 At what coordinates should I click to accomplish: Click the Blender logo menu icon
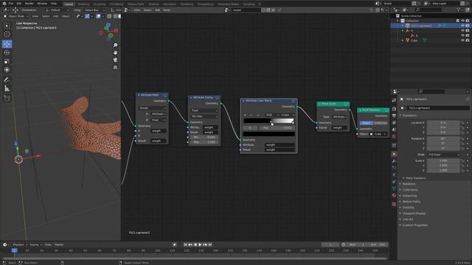click(x=4, y=3)
